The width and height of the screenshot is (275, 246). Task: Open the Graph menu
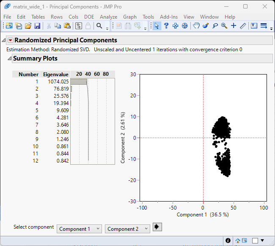tap(130, 17)
